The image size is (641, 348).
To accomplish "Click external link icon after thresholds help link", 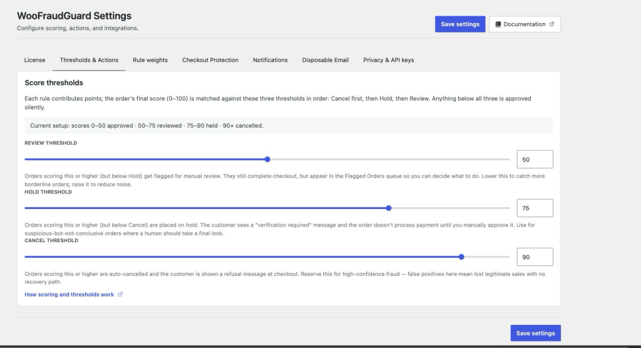I will pos(120,294).
